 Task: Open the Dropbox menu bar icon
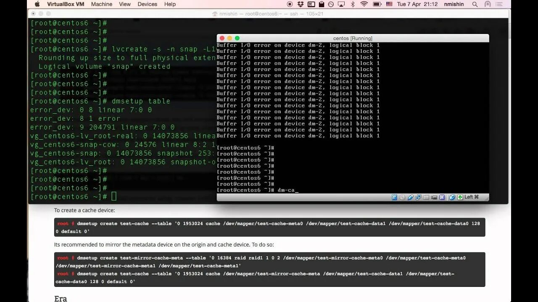301,4
